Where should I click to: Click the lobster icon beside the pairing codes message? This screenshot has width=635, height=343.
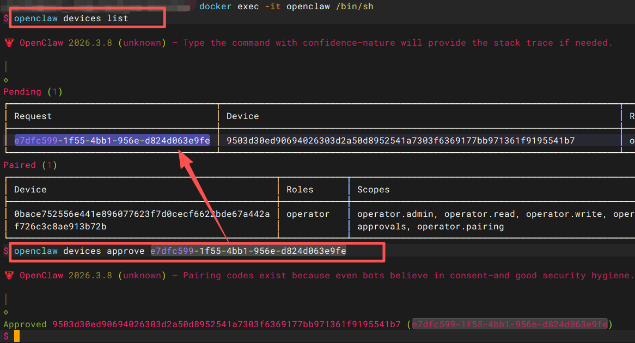(9, 276)
